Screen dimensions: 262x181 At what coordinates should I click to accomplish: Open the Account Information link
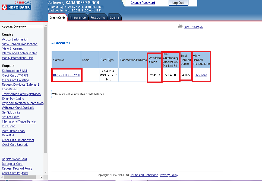coord(15,39)
